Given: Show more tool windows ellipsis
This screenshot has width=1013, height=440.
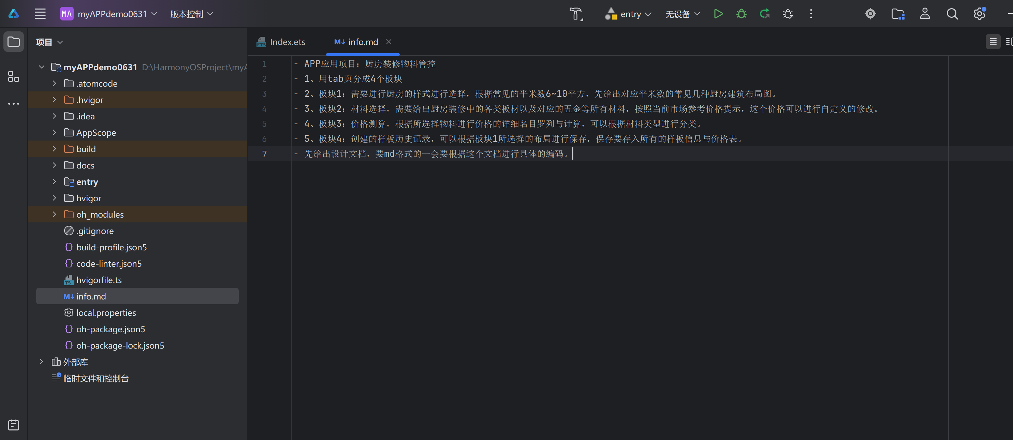Looking at the screenshot, I should 14,104.
